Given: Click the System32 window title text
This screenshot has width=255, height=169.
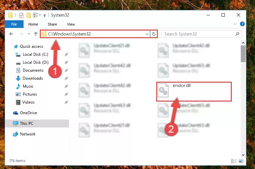Looking at the screenshot, I should pyautogui.click(x=60, y=15).
